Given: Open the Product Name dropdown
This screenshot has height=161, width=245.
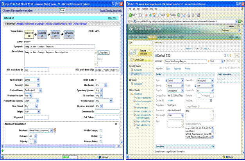Looking at the screenshot, I should [x=33, y=90].
